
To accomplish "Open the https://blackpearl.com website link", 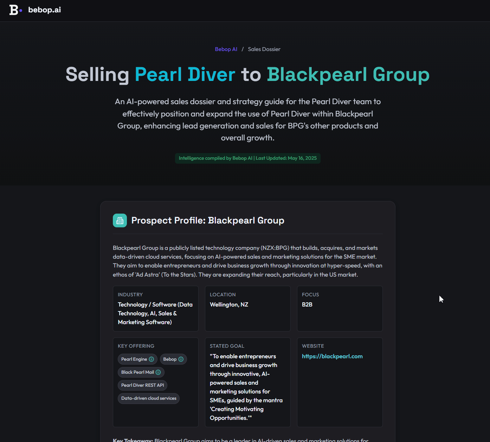I will click(x=332, y=356).
